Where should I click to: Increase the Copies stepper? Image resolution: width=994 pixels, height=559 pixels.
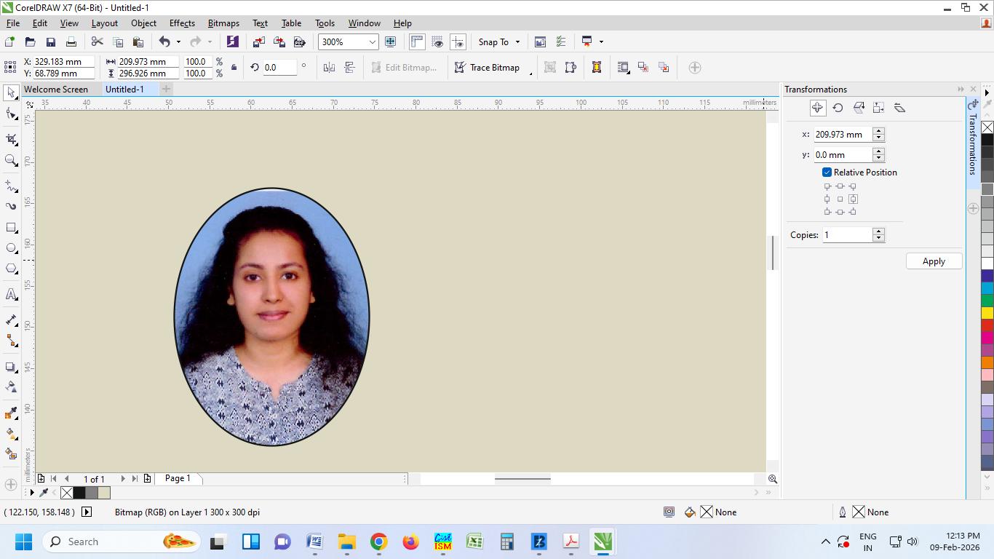(x=878, y=231)
